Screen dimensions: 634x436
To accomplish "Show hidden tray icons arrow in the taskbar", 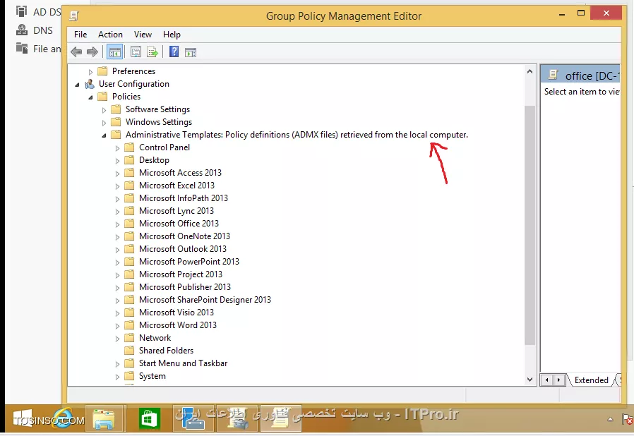I will (x=610, y=420).
